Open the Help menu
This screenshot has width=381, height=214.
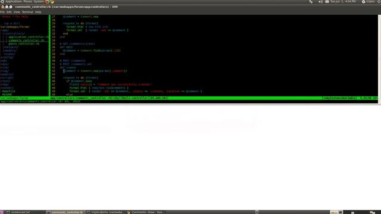tap(38, 12)
